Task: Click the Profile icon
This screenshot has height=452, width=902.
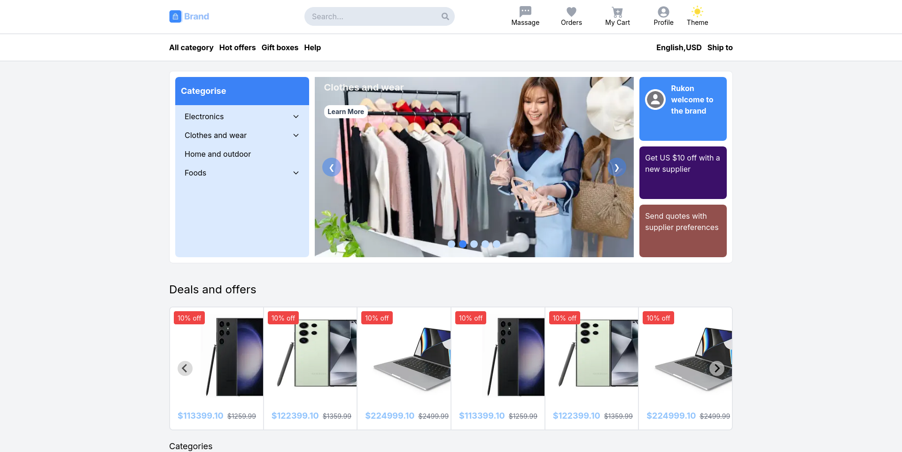Action: tap(663, 12)
